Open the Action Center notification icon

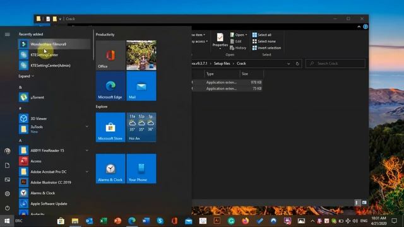pos(394,221)
